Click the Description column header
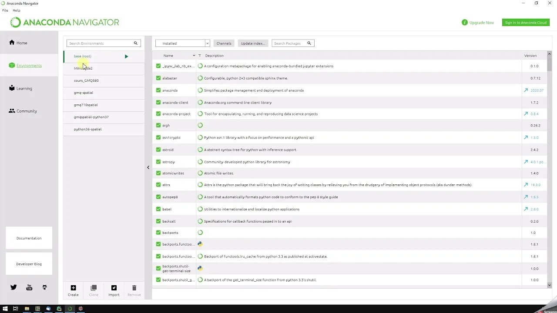557x313 pixels. 214,56
